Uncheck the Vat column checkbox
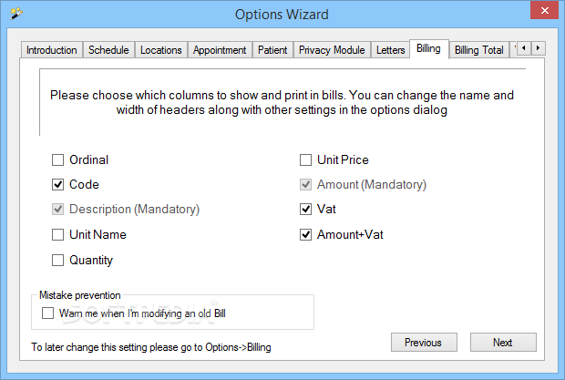565x380 pixels. (305, 210)
